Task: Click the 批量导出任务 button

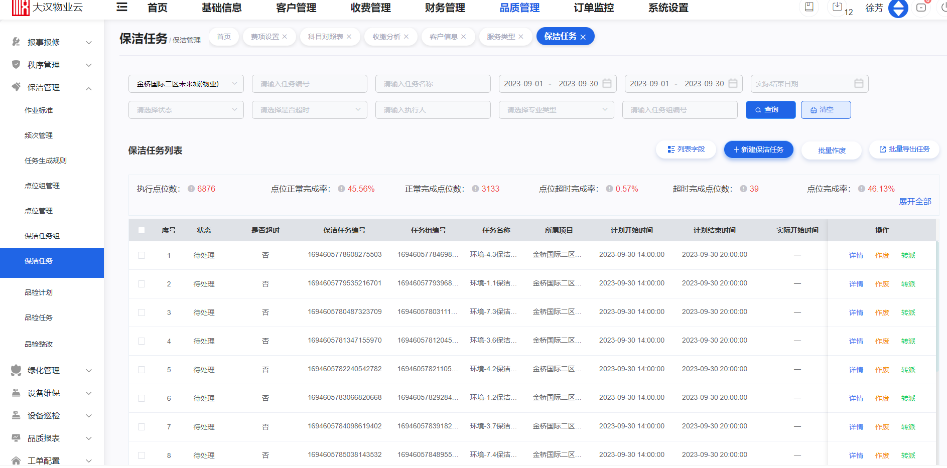Action: point(904,149)
